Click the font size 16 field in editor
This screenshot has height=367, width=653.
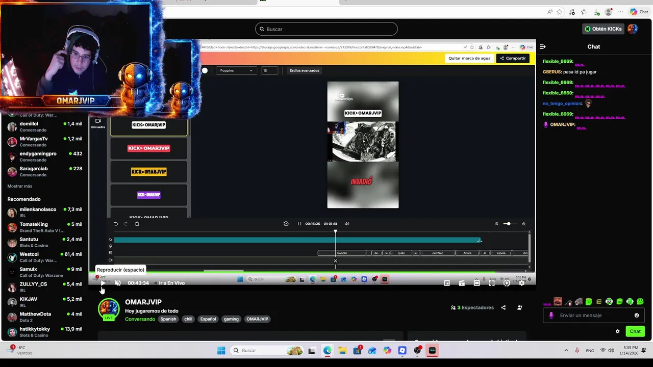pos(269,70)
